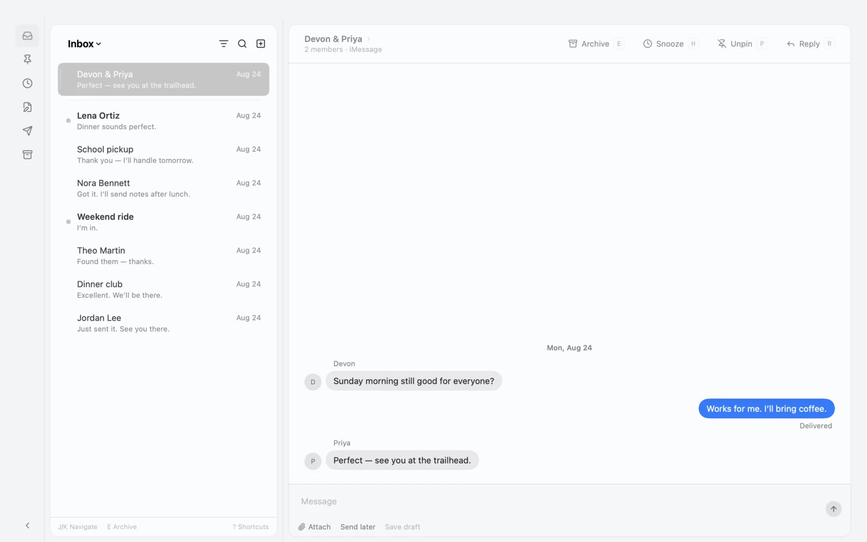Open the filter icon above conversation list
The image size is (867, 542).
[x=223, y=44]
